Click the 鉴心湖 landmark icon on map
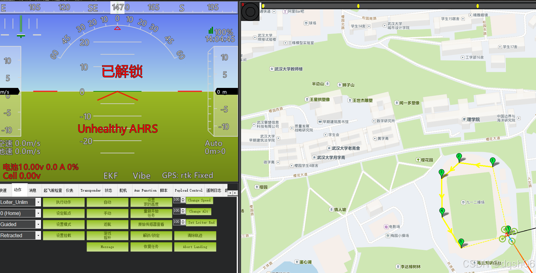536x273 pixels. pyautogui.click(x=297, y=262)
